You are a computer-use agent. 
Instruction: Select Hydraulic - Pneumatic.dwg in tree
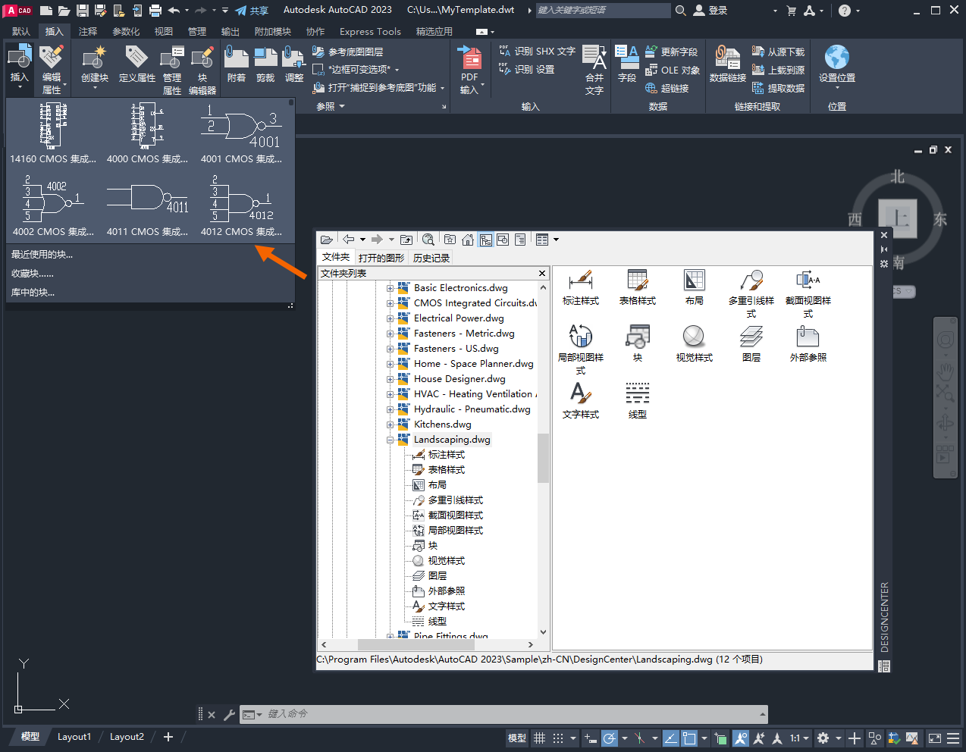pyautogui.click(x=472, y=409)
